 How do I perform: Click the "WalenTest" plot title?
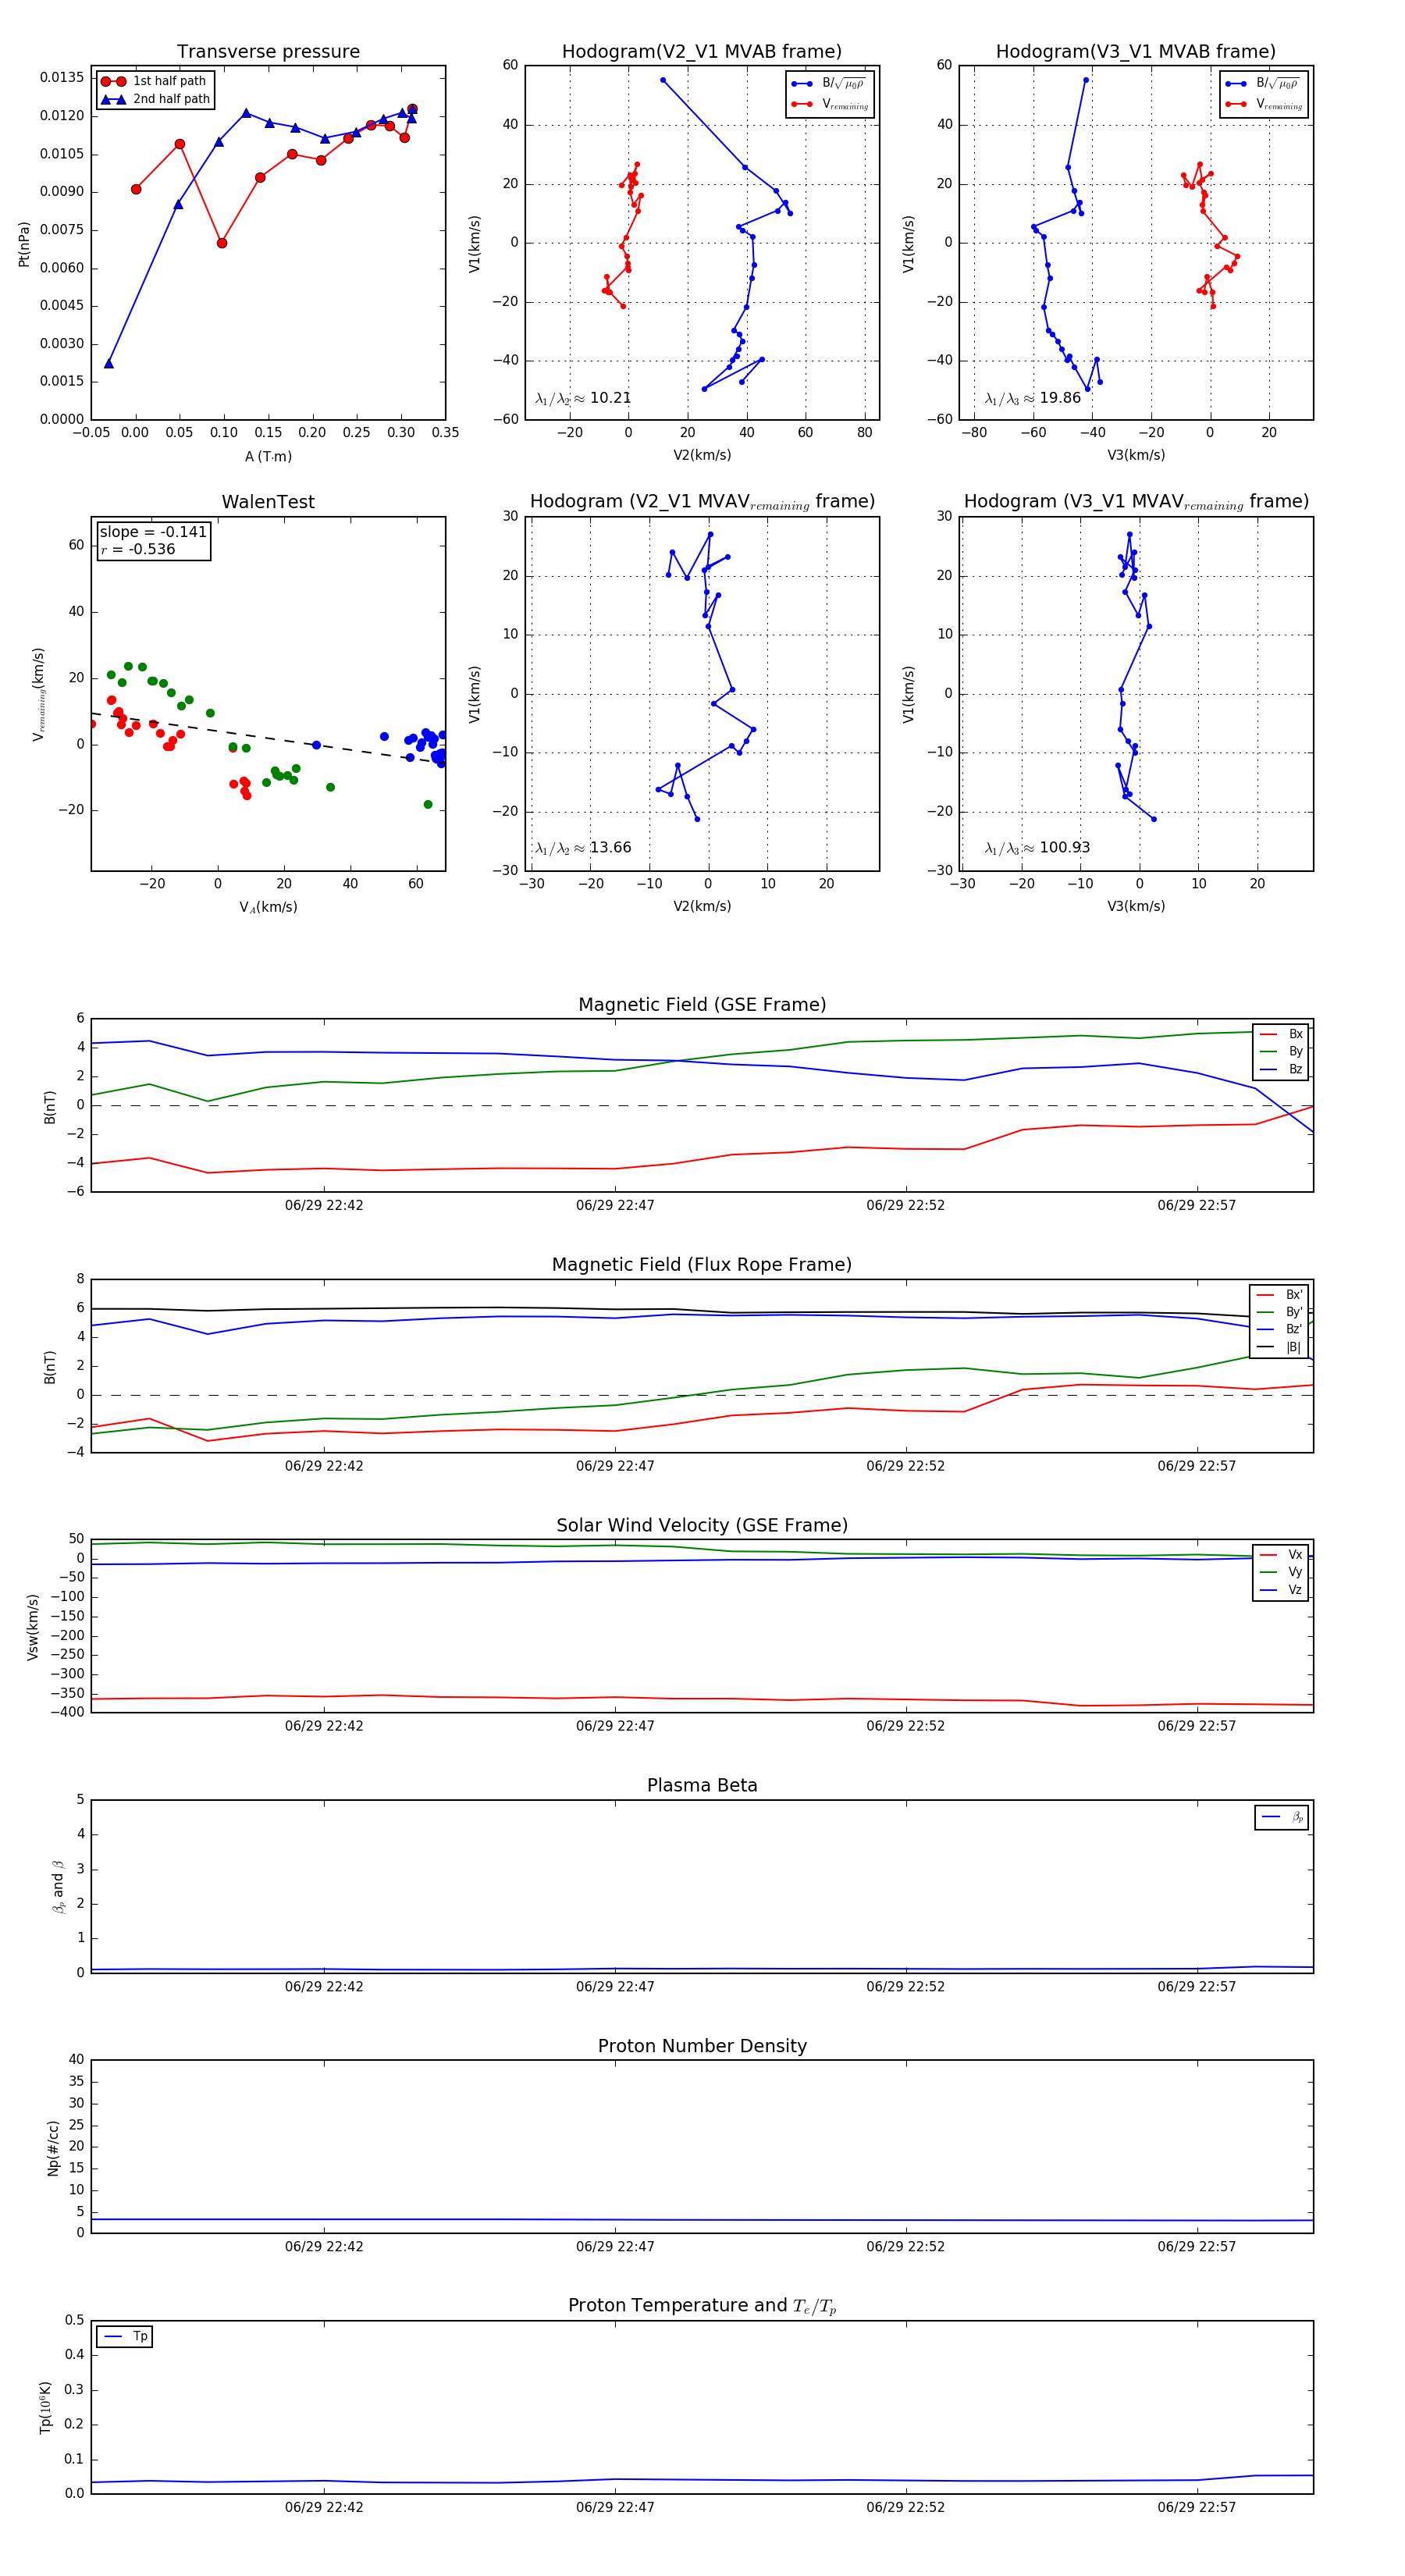(268, 502)
